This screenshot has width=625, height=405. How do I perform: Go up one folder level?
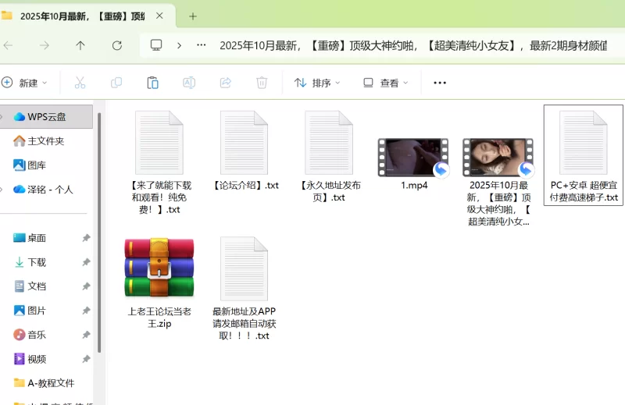[80, 45]
